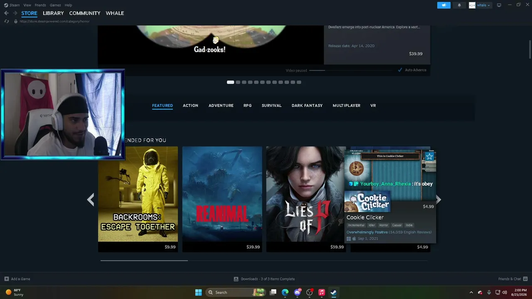Click the Incremental tag on Cookie Clicker
The image size is (532, 299).
[x=356, y=225]
